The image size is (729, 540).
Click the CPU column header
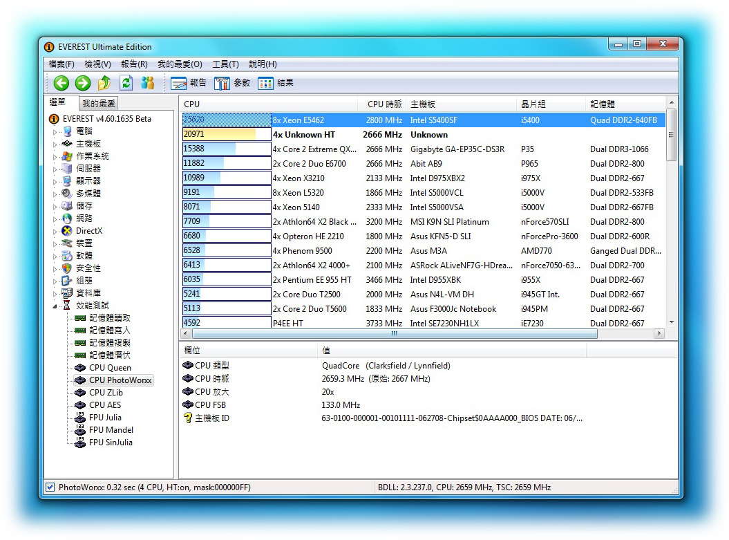(268, 104)
